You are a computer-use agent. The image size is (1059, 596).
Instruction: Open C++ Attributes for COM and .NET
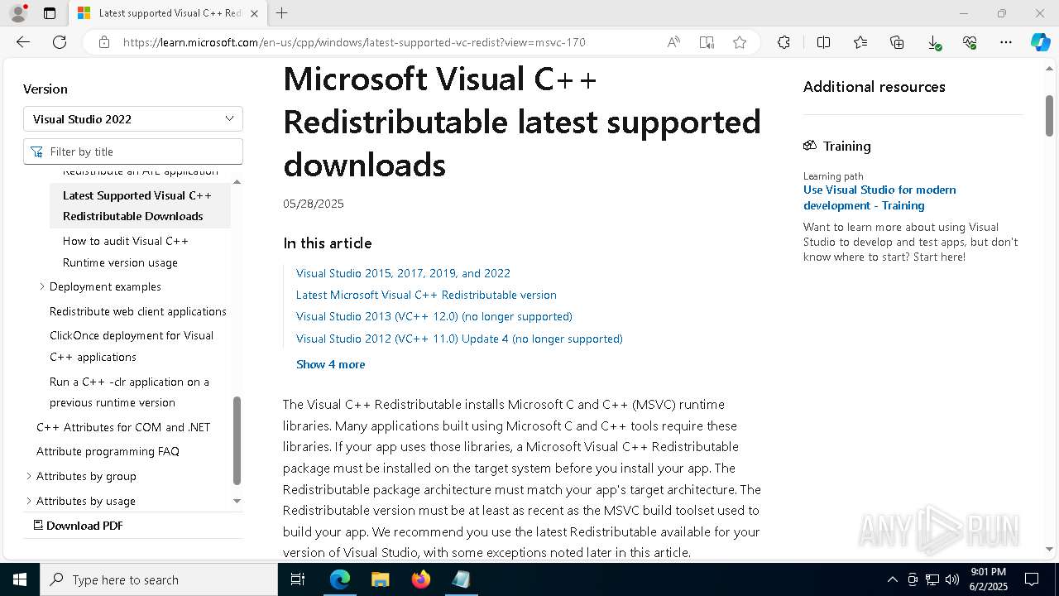pyautogui.click(x=123, y=427)
